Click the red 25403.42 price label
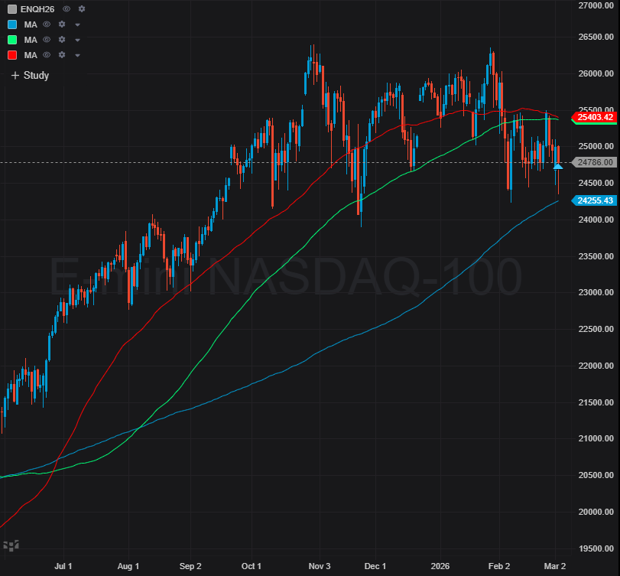 [x=595, y=119]
